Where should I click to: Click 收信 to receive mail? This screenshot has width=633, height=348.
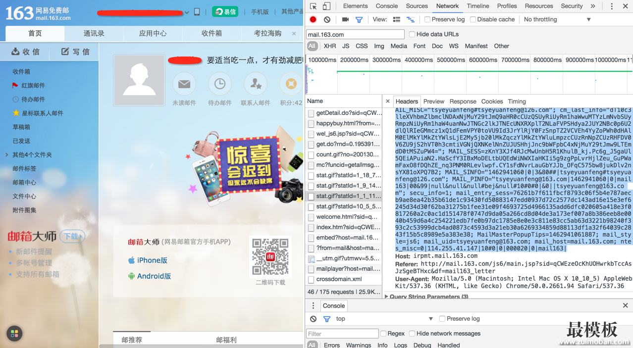[25, 51]
